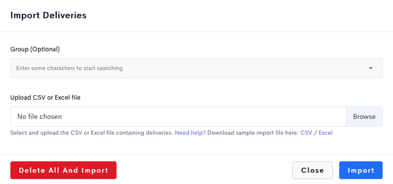Click the slash between CSV and Excel links
This screenshot has height=184, width=393.
[x=315, y=133]
